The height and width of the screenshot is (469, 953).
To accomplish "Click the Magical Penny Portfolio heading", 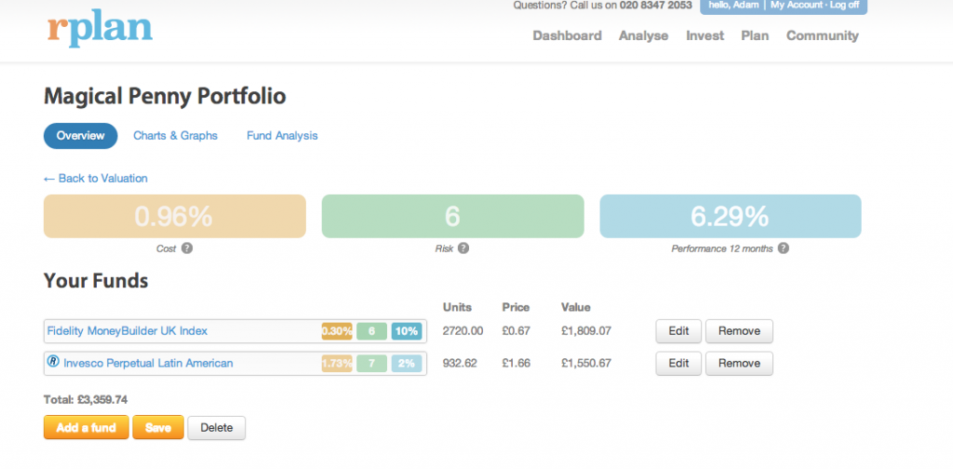I will click(165, 97).
